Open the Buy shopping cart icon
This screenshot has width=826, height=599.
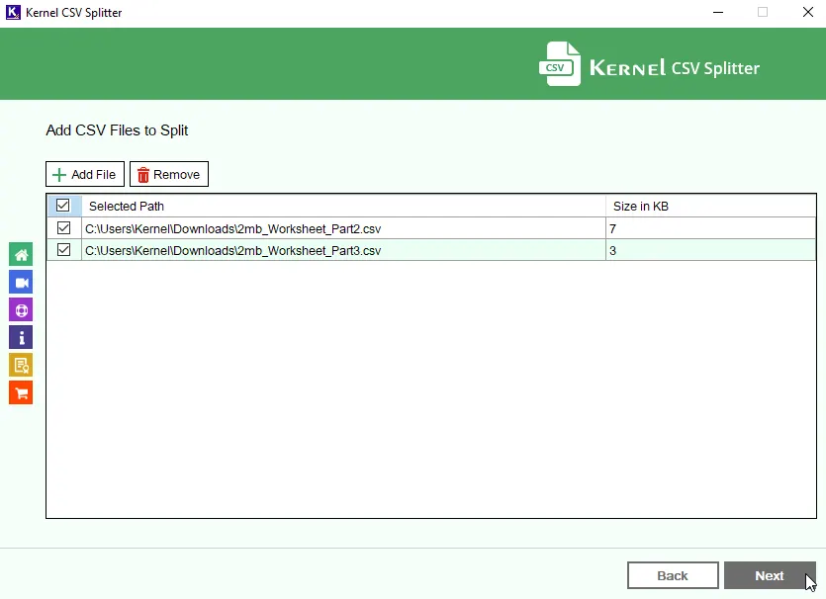(x=21, y=392)
